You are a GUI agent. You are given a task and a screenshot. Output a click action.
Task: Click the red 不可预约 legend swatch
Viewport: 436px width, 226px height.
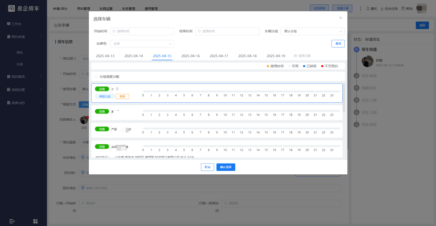pyautogui.click(x=322, y=66)
